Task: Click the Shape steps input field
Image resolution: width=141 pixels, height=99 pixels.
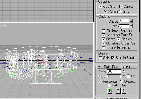Action: (124, 21)
